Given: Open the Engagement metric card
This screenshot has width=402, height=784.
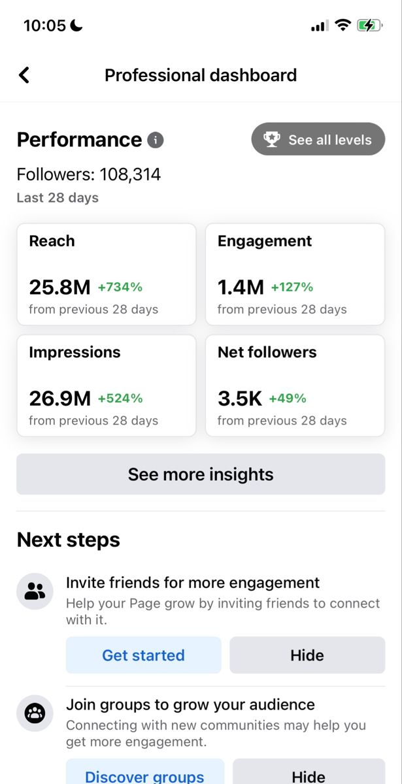Looking at the screenshot, I should click(295, 274).
